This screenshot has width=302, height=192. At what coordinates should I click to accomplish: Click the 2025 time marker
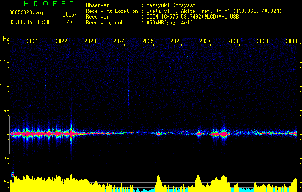click(x=148, y=41)
